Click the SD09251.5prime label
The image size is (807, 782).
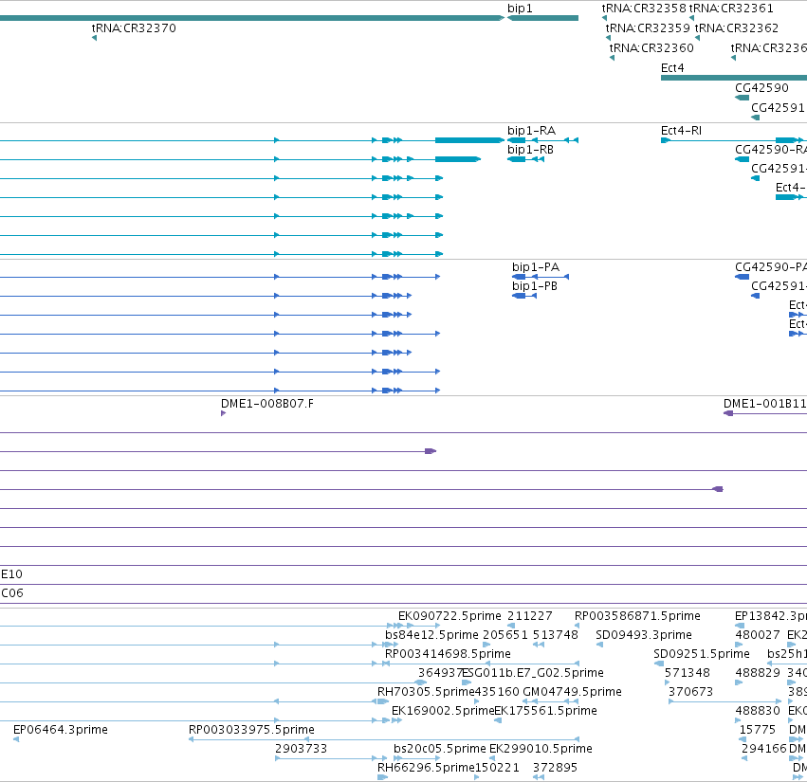[x=702, y=654]
